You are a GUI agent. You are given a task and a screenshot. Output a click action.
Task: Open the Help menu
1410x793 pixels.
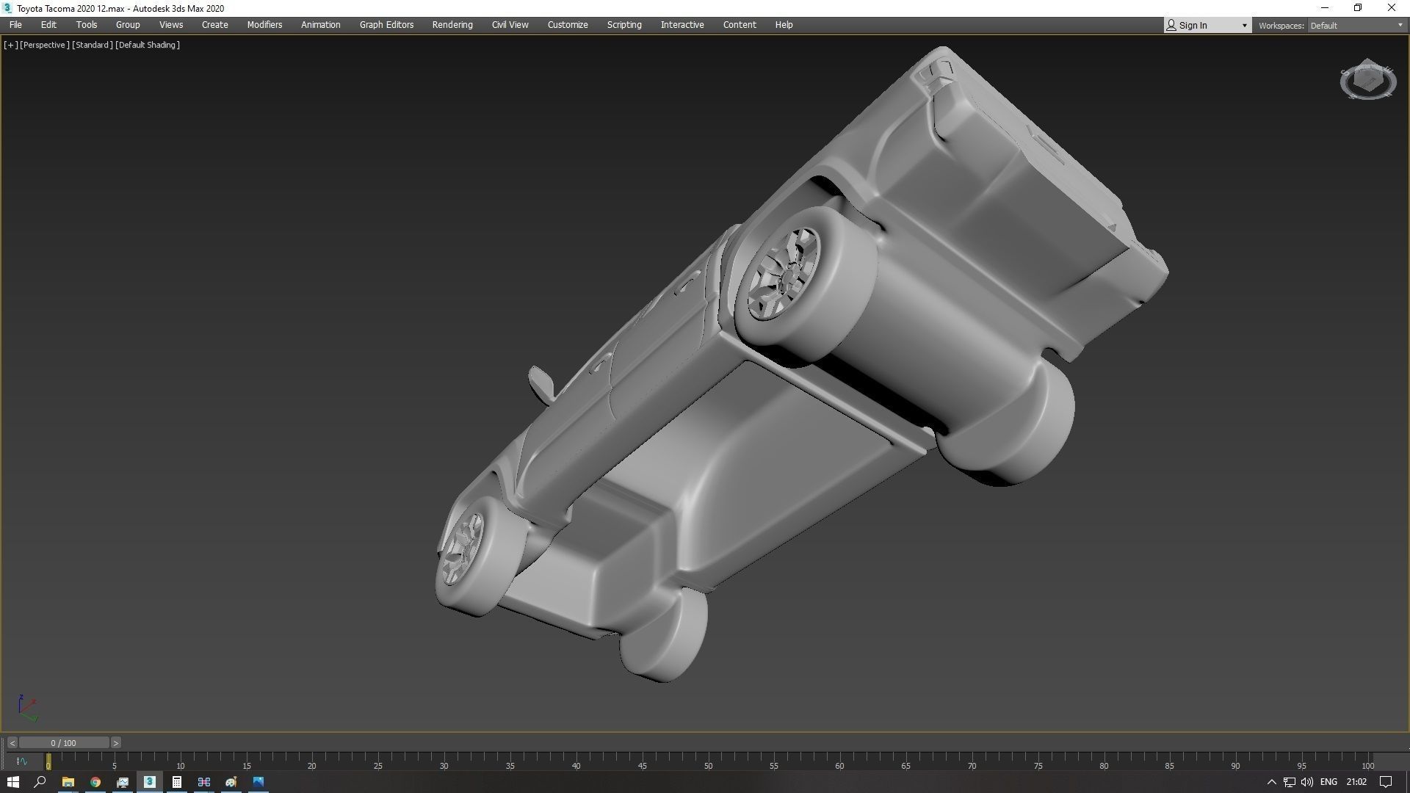(784, 25)
